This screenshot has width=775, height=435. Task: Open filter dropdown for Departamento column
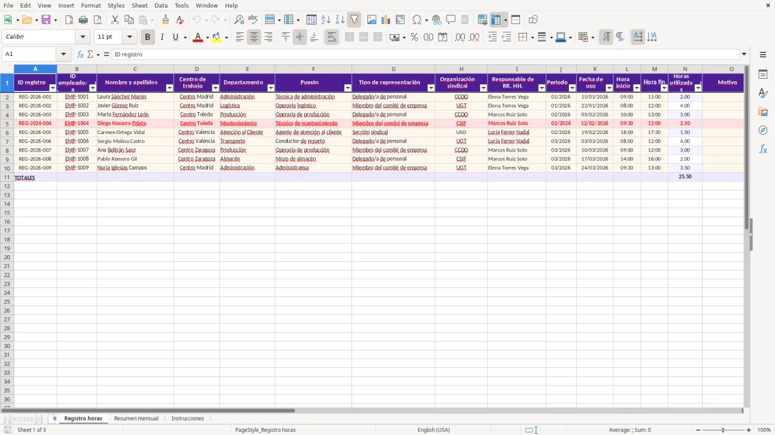[x=271, y=88]
